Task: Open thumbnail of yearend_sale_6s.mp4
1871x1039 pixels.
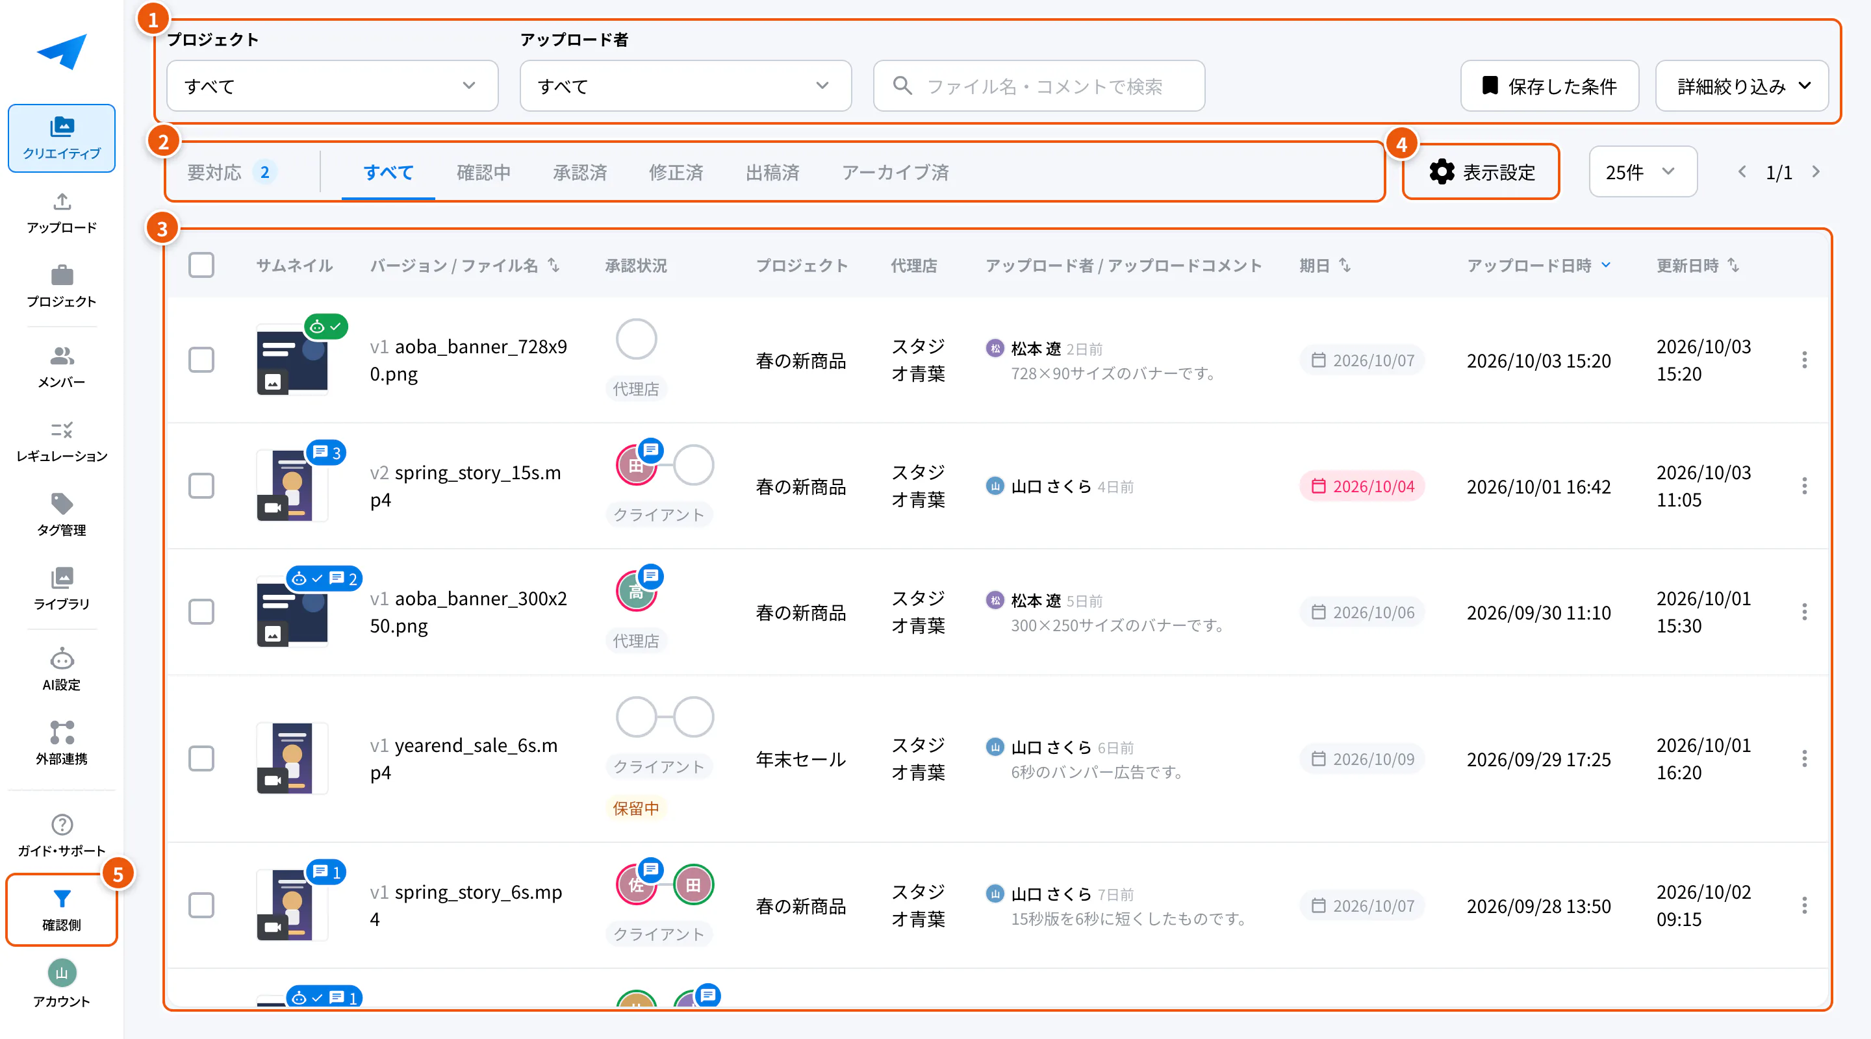Action: (x=292, y=758)
